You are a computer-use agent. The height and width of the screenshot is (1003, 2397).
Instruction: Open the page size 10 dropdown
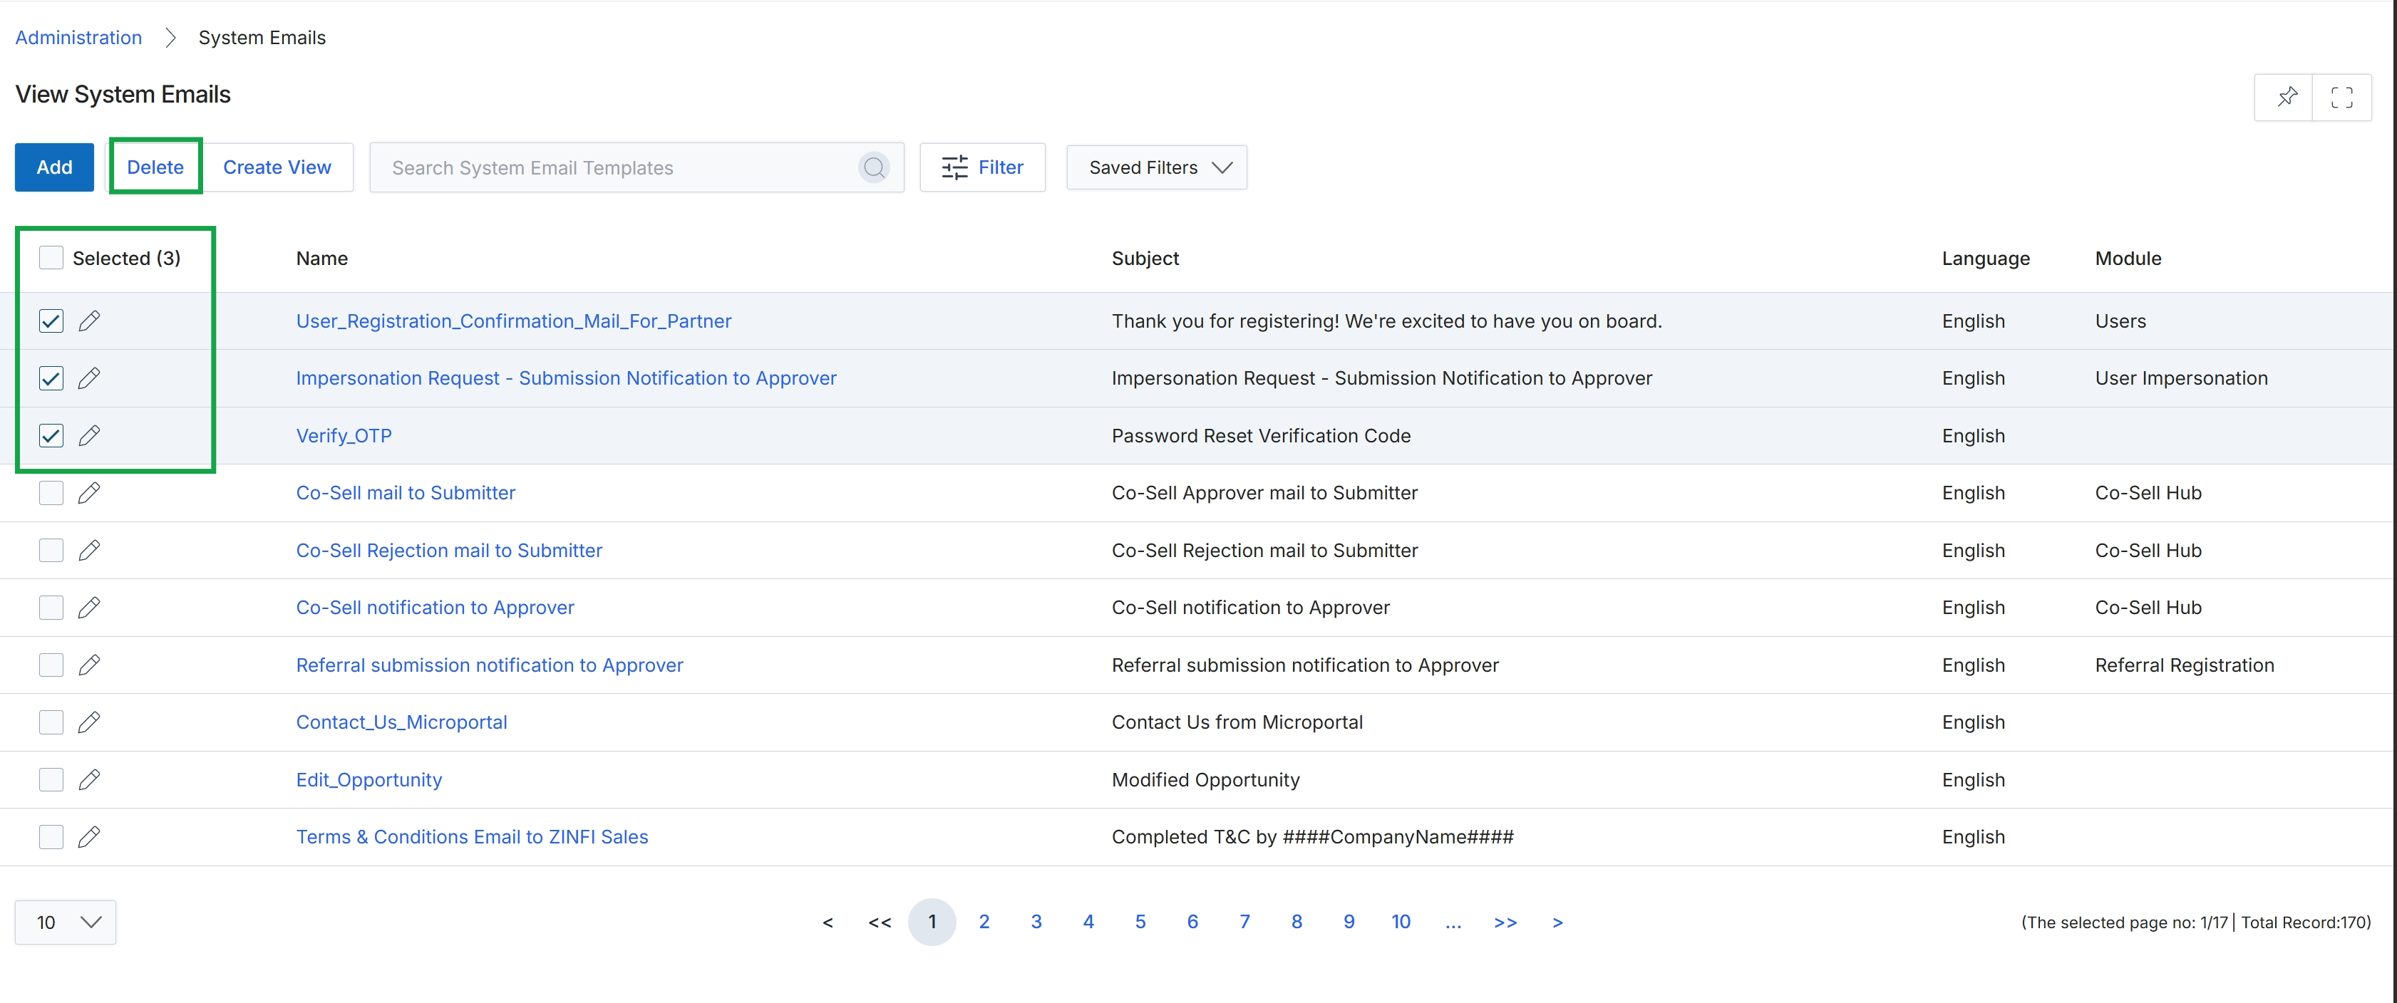(65, 922)
